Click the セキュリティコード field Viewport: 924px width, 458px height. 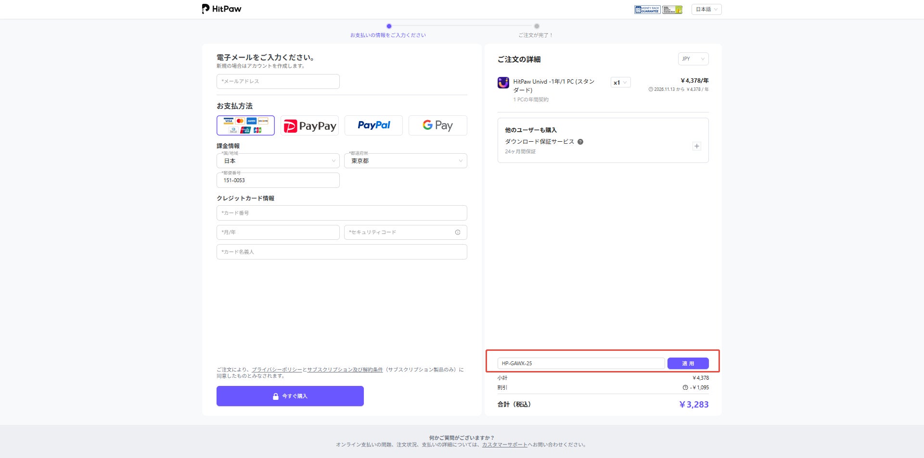click(x=406, y=233)
